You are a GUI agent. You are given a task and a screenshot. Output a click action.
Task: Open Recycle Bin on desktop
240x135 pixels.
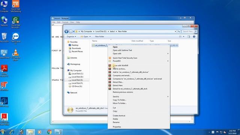4,37
